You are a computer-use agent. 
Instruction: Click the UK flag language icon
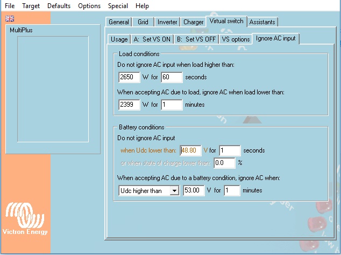pos(10,18)
